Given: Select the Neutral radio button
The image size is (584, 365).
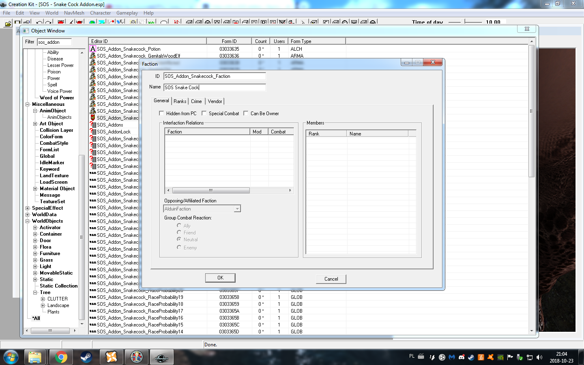Looking at the screenshot, I should click(179, 239).
